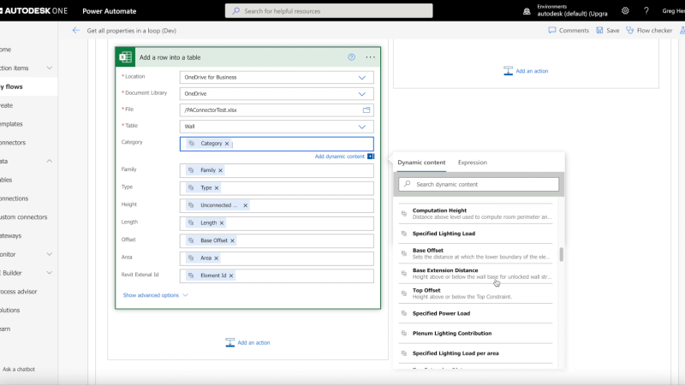Remove the Element Id token with its X
The image size is (685, 385).
click(231, 275)
